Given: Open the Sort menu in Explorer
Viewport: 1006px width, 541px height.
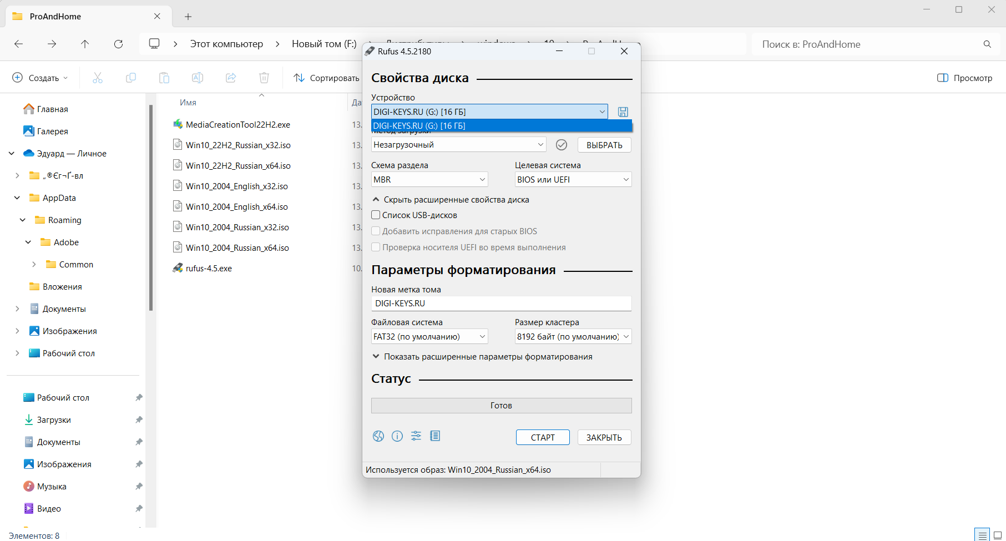Looking at the screenshot, I should (327, 78).
